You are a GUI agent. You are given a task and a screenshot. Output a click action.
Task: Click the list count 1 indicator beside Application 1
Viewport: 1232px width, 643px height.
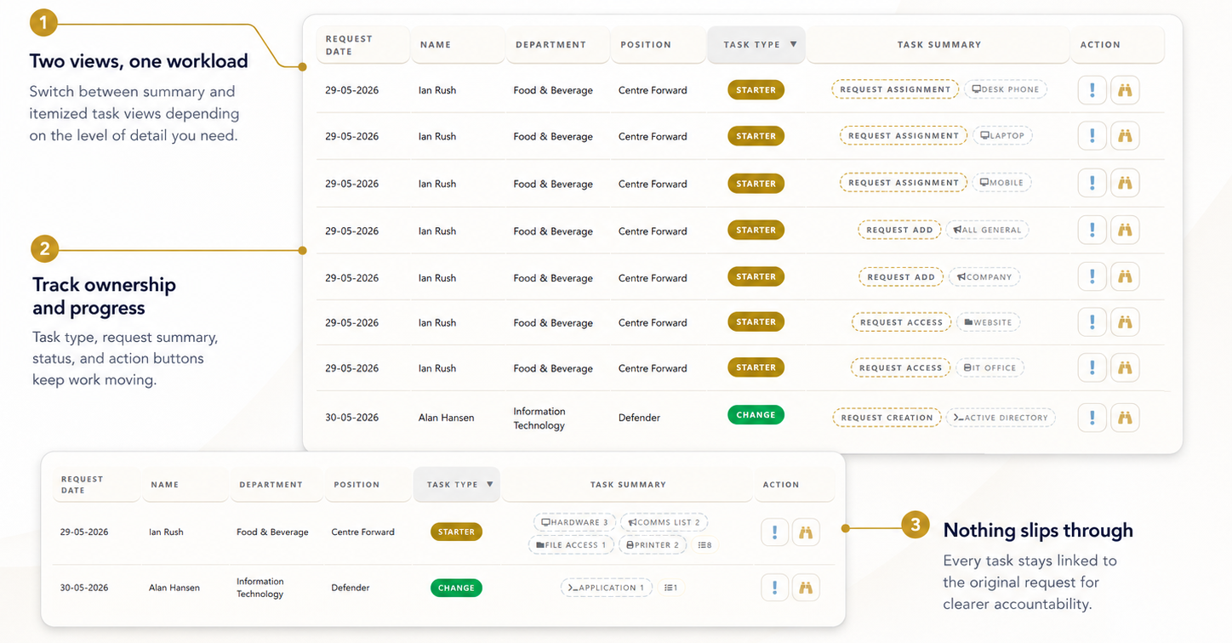[670, 588]
